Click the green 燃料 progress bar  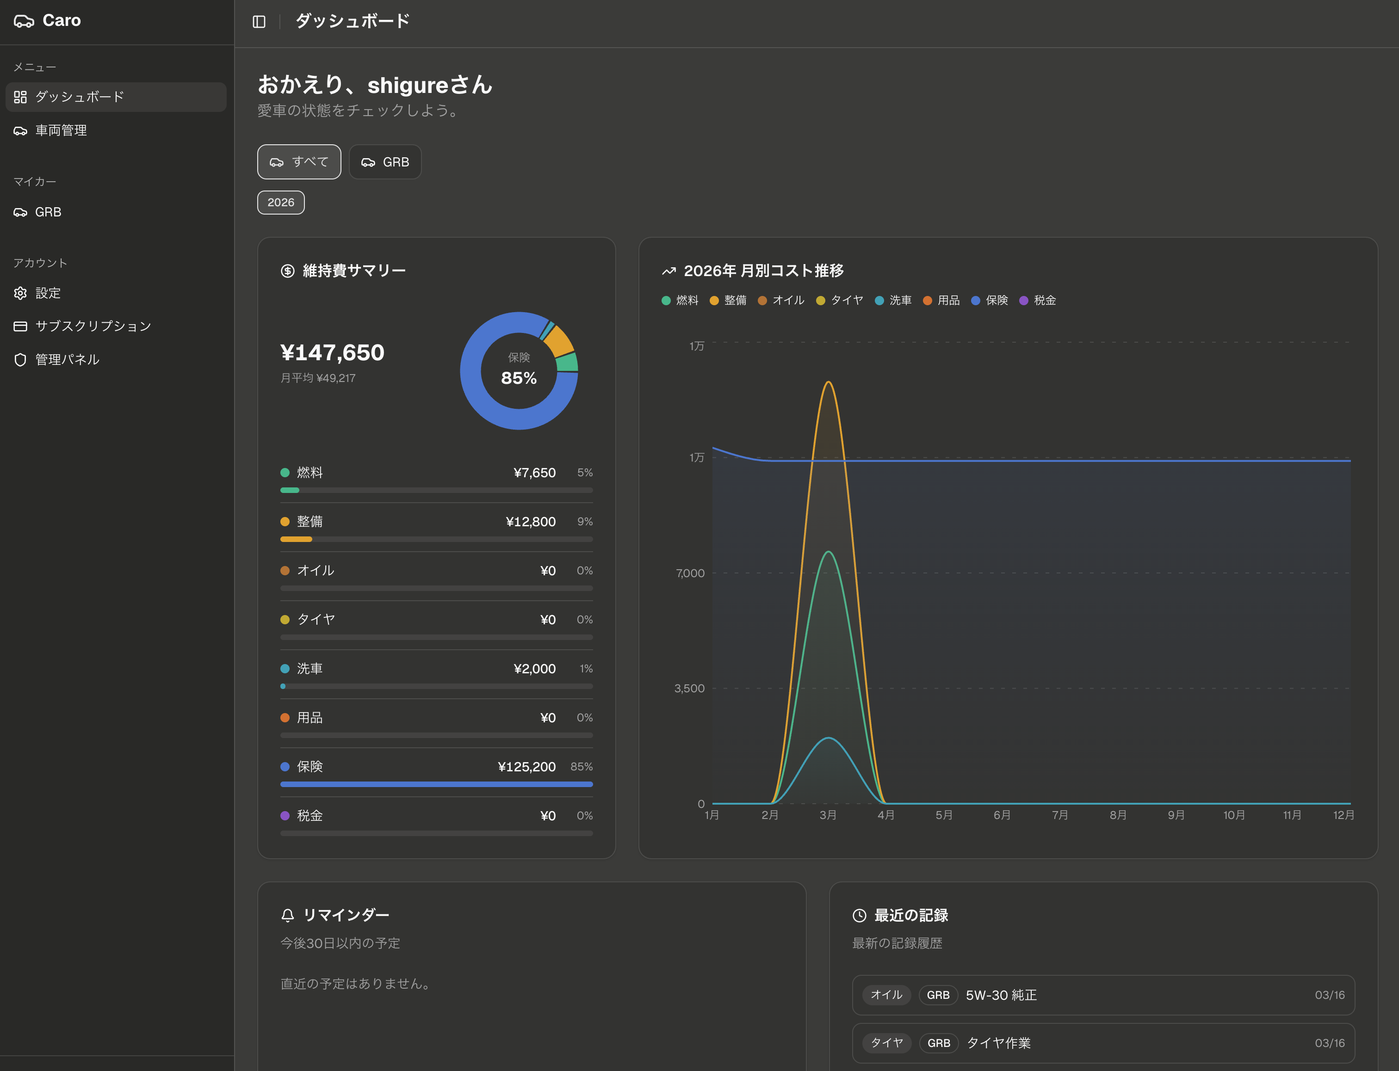pos(290,490)
